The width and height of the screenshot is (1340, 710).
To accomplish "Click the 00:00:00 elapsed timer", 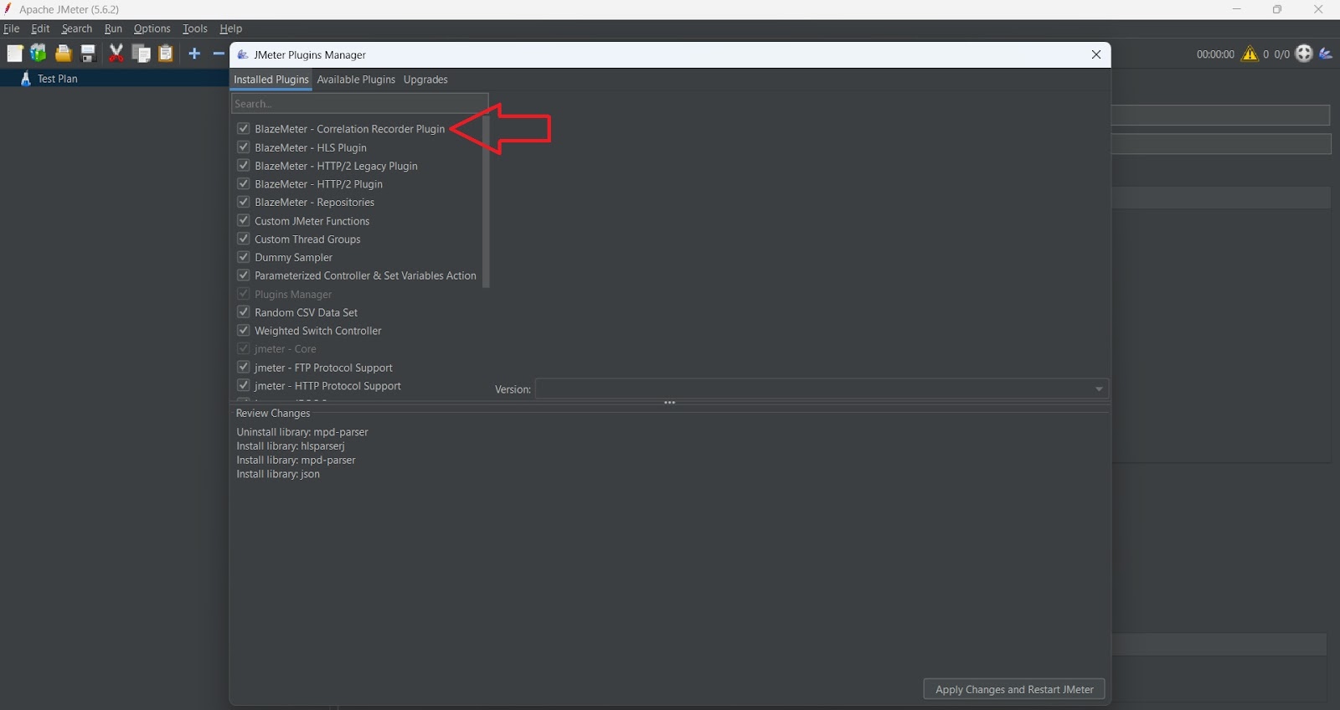I will [1215, 54].
